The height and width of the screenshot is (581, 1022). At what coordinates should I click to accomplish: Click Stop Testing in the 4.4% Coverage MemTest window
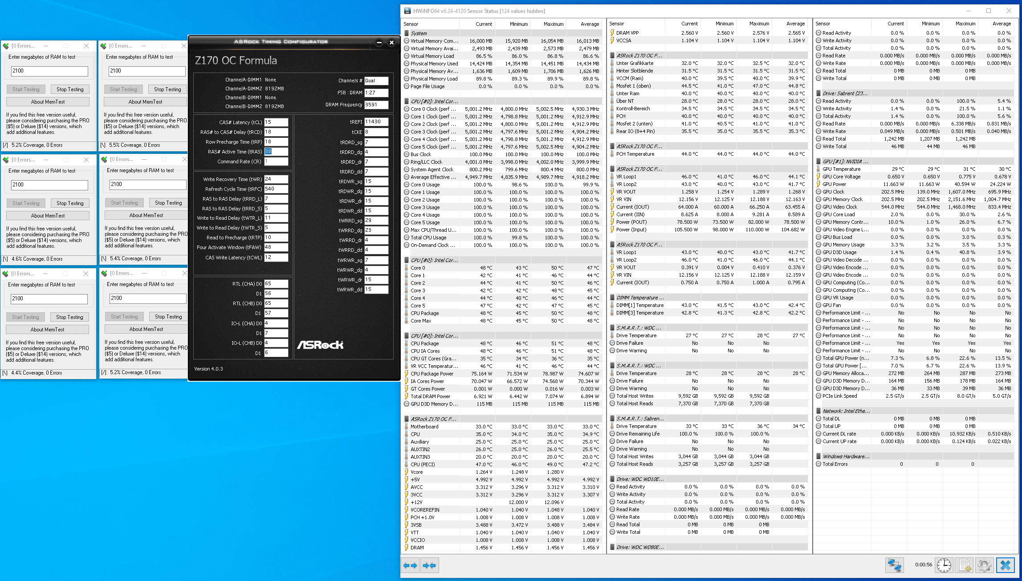pyautogui.click(x=69, y=317)
